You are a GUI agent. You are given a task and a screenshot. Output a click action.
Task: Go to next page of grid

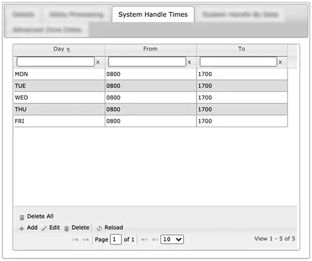(144, 240)
